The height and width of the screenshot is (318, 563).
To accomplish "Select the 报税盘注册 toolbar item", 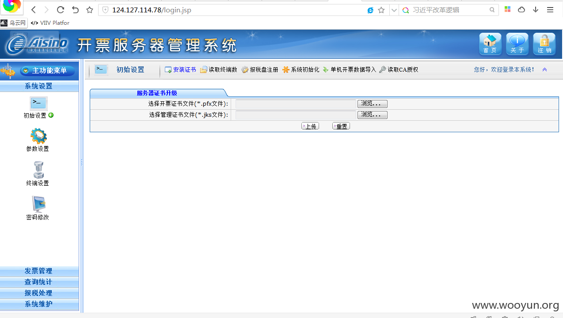I will coord(260,70).
